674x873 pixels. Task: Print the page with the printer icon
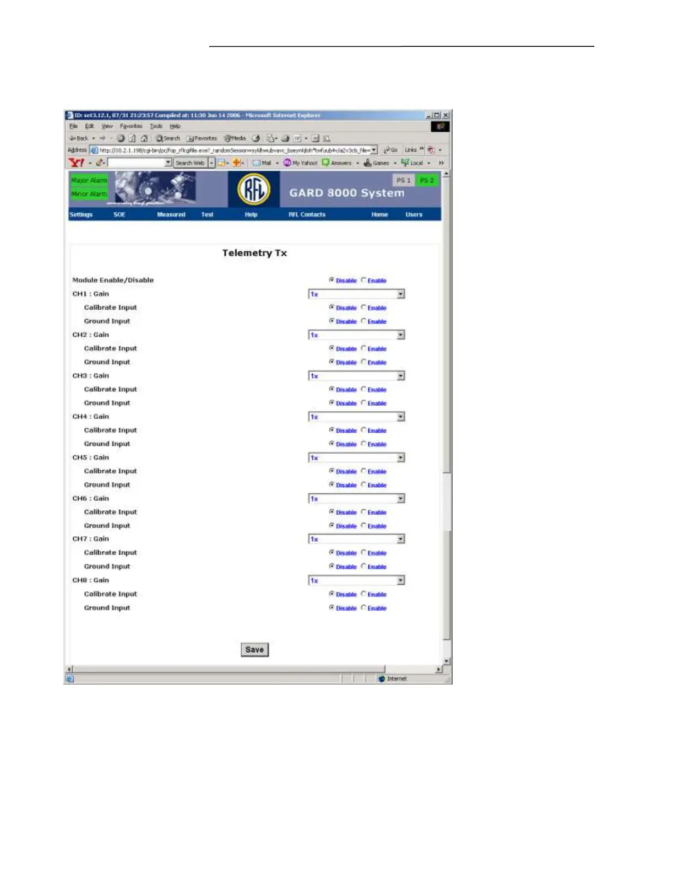285,138
